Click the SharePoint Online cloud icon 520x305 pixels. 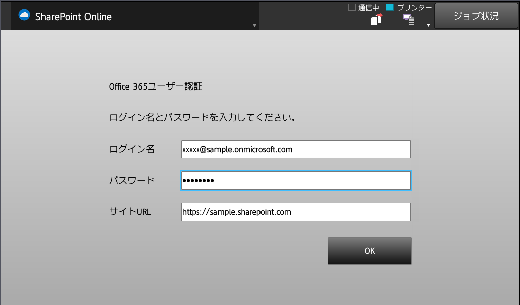coord(24,15)
